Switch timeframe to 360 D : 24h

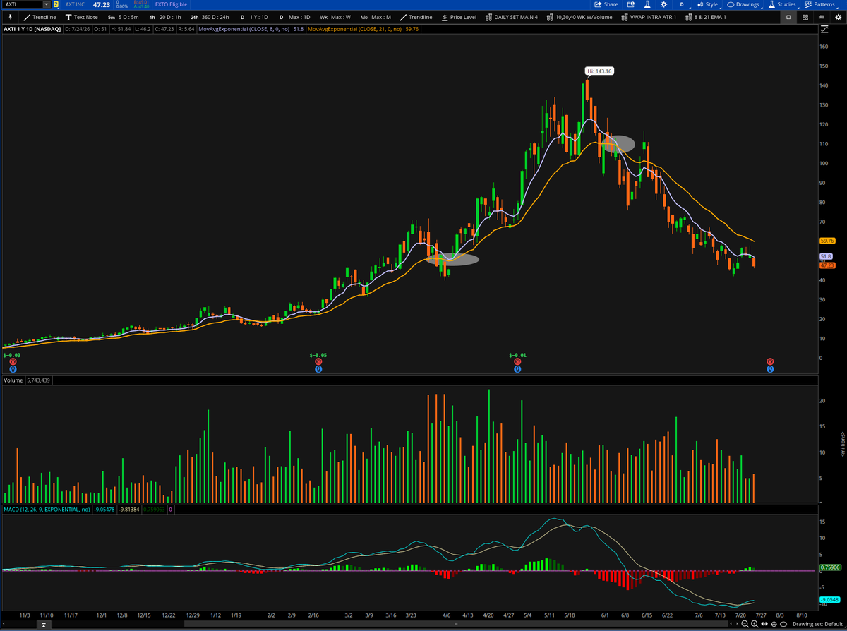click(x=210, y=17)
